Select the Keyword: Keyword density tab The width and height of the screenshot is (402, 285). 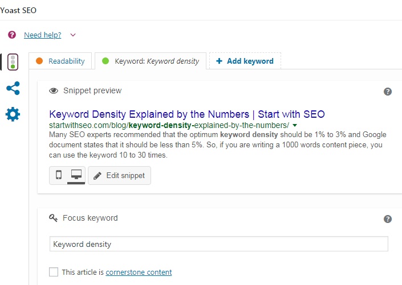[151, 61]
